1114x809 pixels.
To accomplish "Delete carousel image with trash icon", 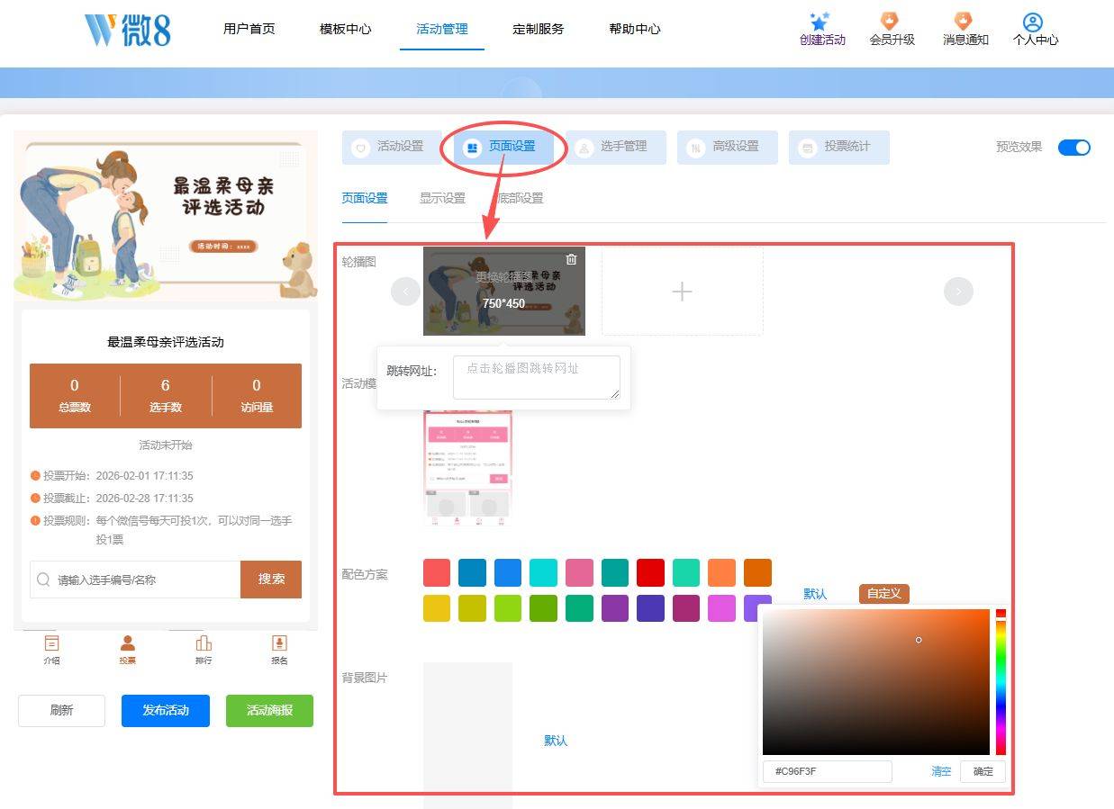I will tap(571, 259).
